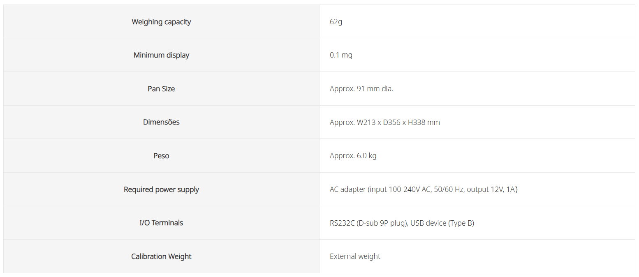Image resolution: width=639 pixels, height=277 pixels.
Task: Click the Required power supply label
Action: point(161,189)
